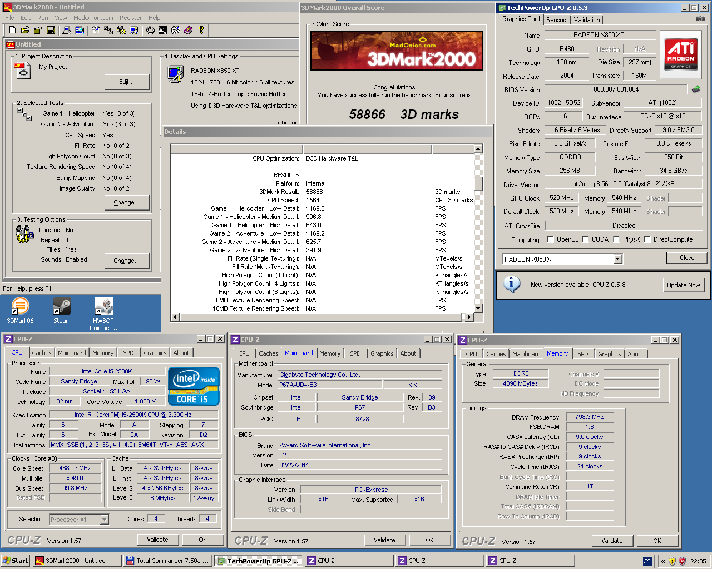
Task: Click the 3DMark2000 banner image
Action: tap(396, 51)
